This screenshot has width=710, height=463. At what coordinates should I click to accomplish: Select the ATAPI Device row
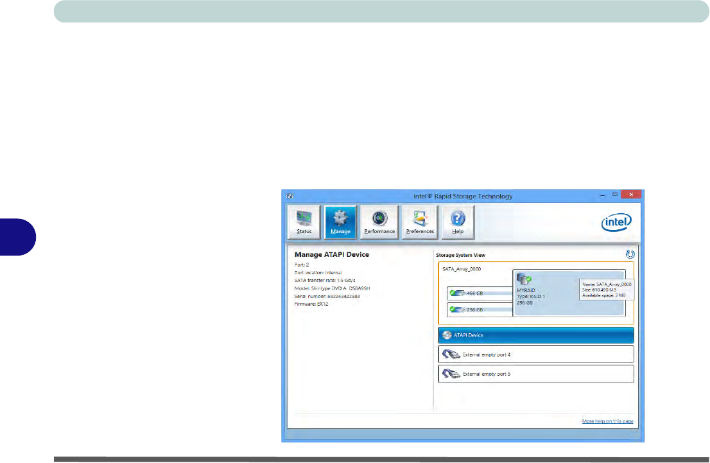click(535, 335)
